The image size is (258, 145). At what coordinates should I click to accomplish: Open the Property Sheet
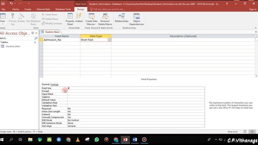(70, 19)
